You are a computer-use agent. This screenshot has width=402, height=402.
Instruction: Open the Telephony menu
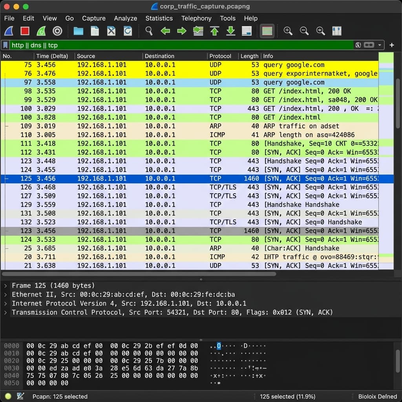tap(196, 18)
